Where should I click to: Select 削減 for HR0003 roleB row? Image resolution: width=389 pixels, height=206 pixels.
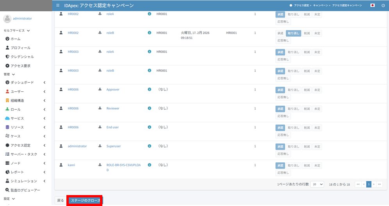[x=307, y=71]
